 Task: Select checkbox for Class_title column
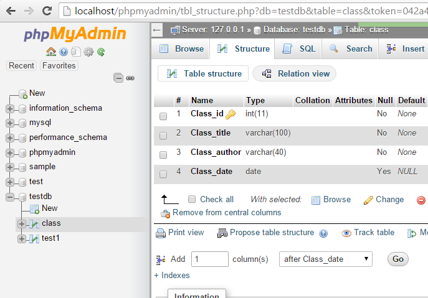pos(163,136)
